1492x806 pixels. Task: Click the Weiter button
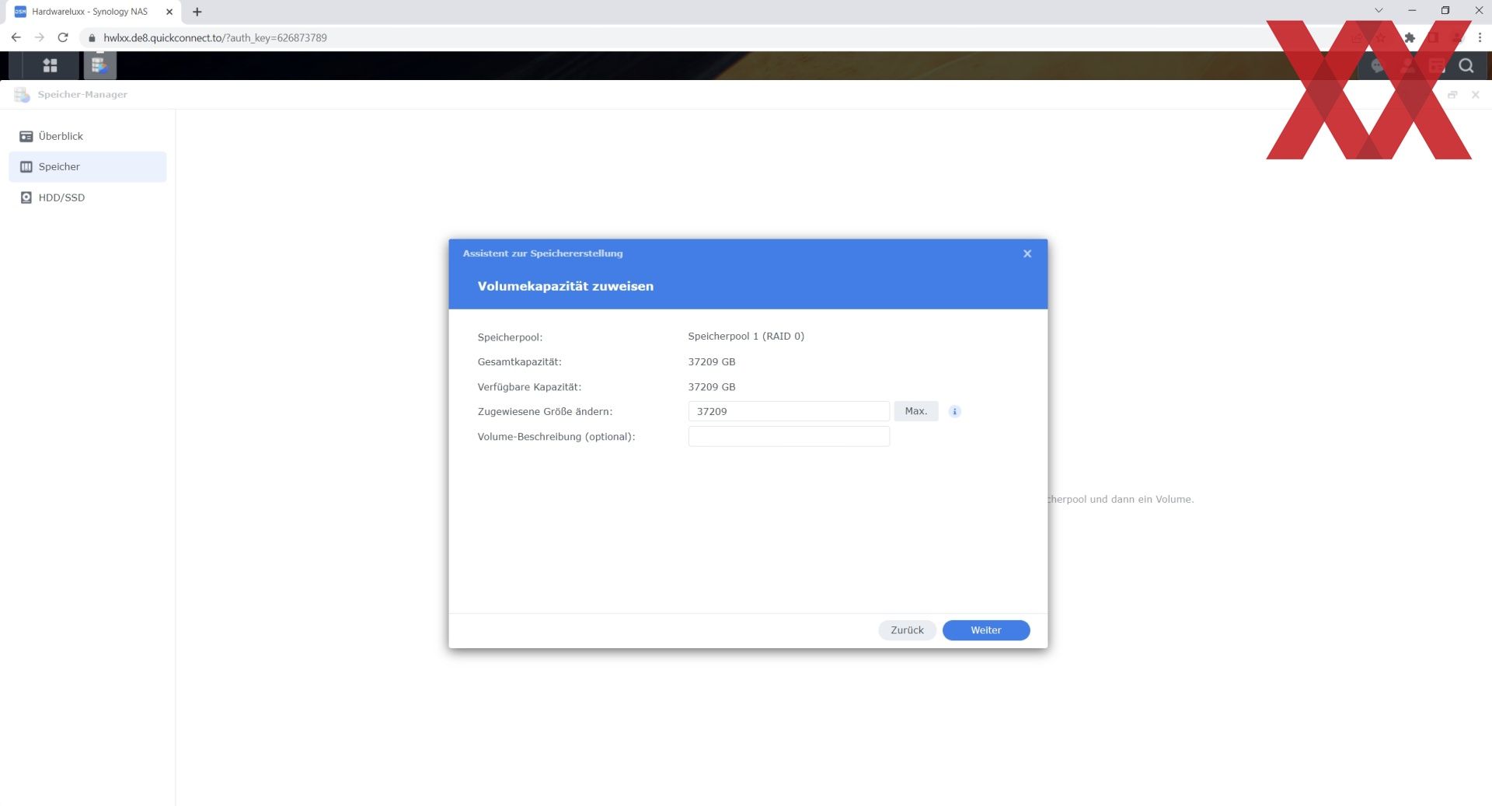[985, 630]
